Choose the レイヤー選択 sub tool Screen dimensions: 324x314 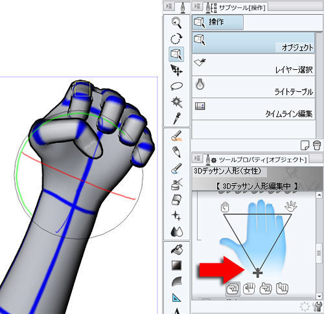[x=253, y=65]
